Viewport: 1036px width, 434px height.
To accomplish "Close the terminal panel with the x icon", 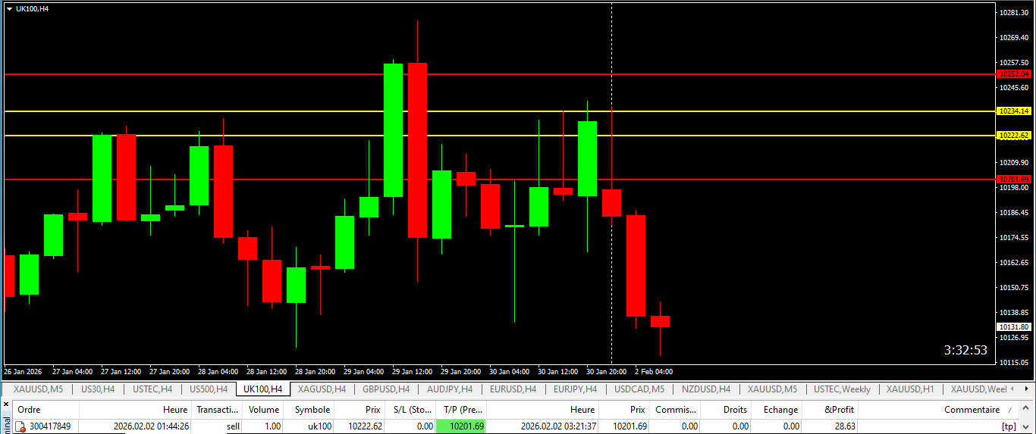I will coord(6,405).
